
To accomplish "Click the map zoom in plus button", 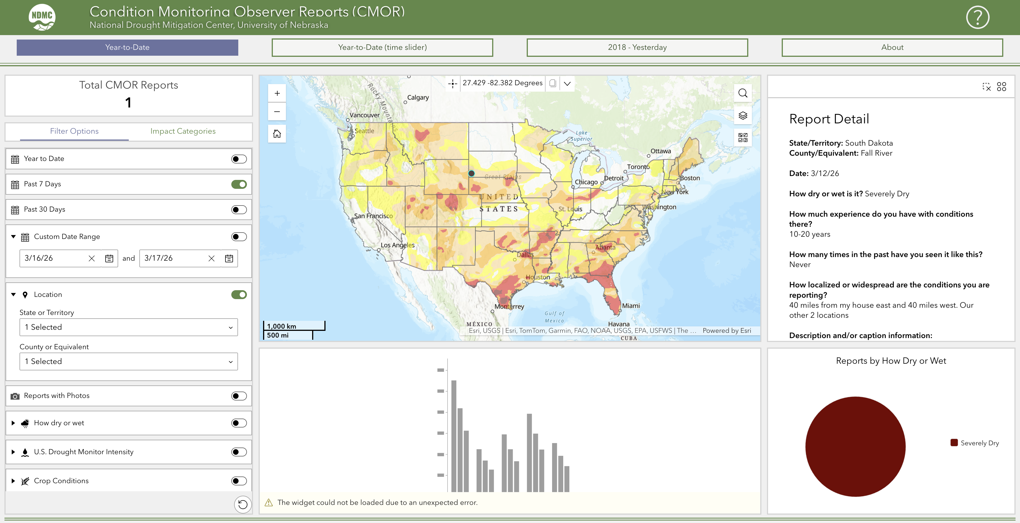I will (277, 93).
